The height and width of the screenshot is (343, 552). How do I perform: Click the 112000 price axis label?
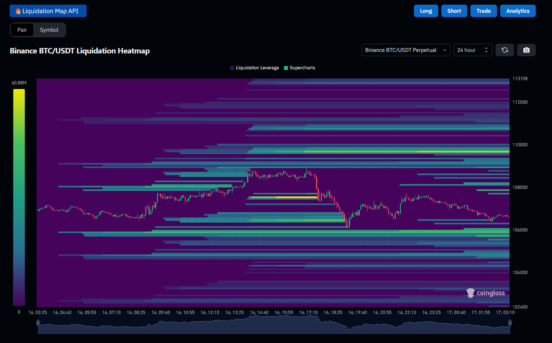coord(520,102)
